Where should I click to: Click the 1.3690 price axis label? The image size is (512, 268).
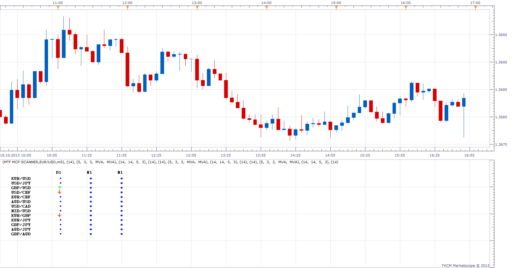[x=501, y=62]
